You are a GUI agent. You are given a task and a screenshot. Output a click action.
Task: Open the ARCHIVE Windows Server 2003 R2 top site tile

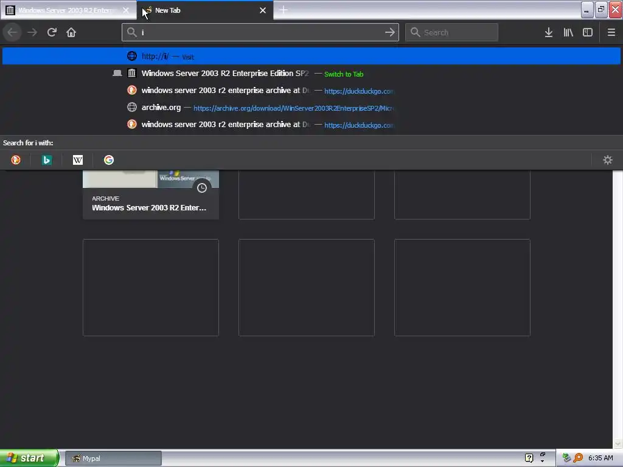pyautogui.click(x=151, y=195)
